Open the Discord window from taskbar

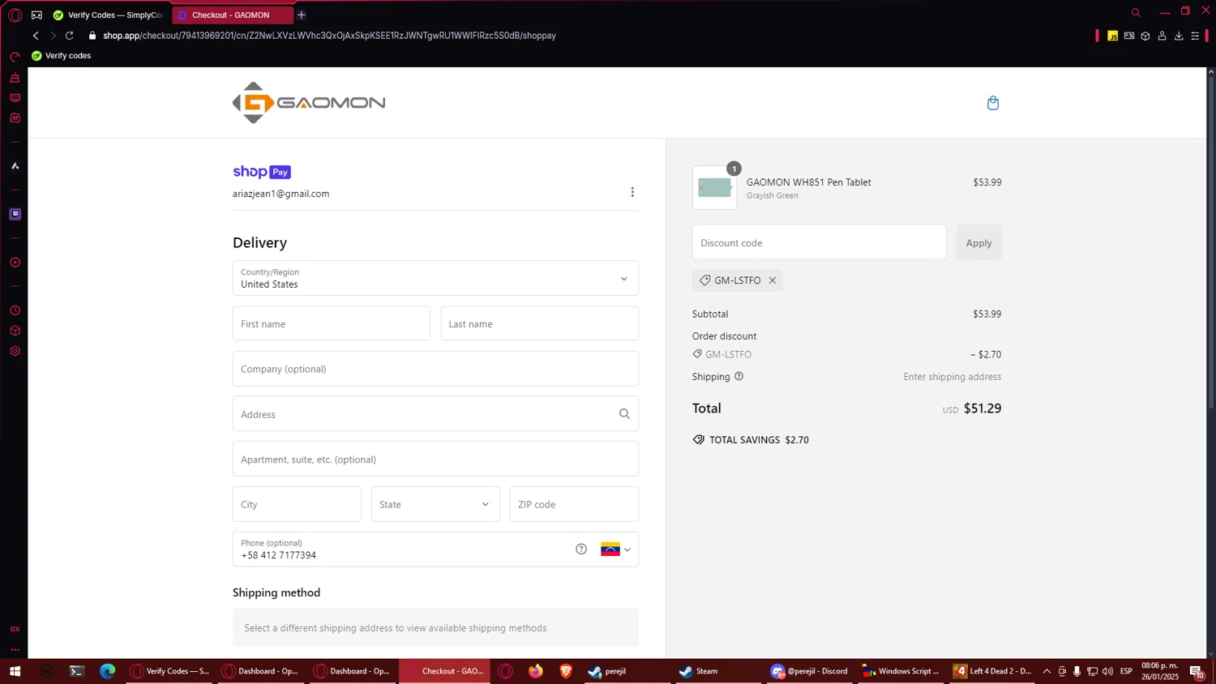click(809, 671)
